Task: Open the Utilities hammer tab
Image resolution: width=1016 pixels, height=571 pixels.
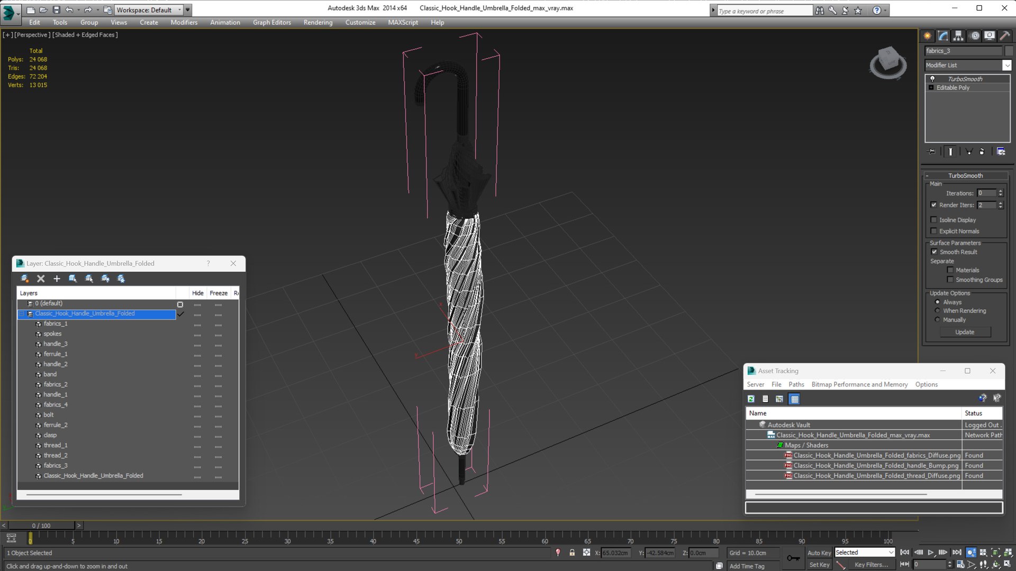Action: coord(1004,36)
